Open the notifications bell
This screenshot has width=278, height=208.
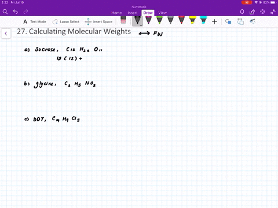tap(242, 12)
